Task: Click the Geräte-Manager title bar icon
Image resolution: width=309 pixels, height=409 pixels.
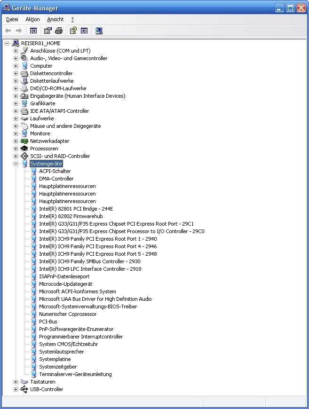Action: tap(7, 8)
